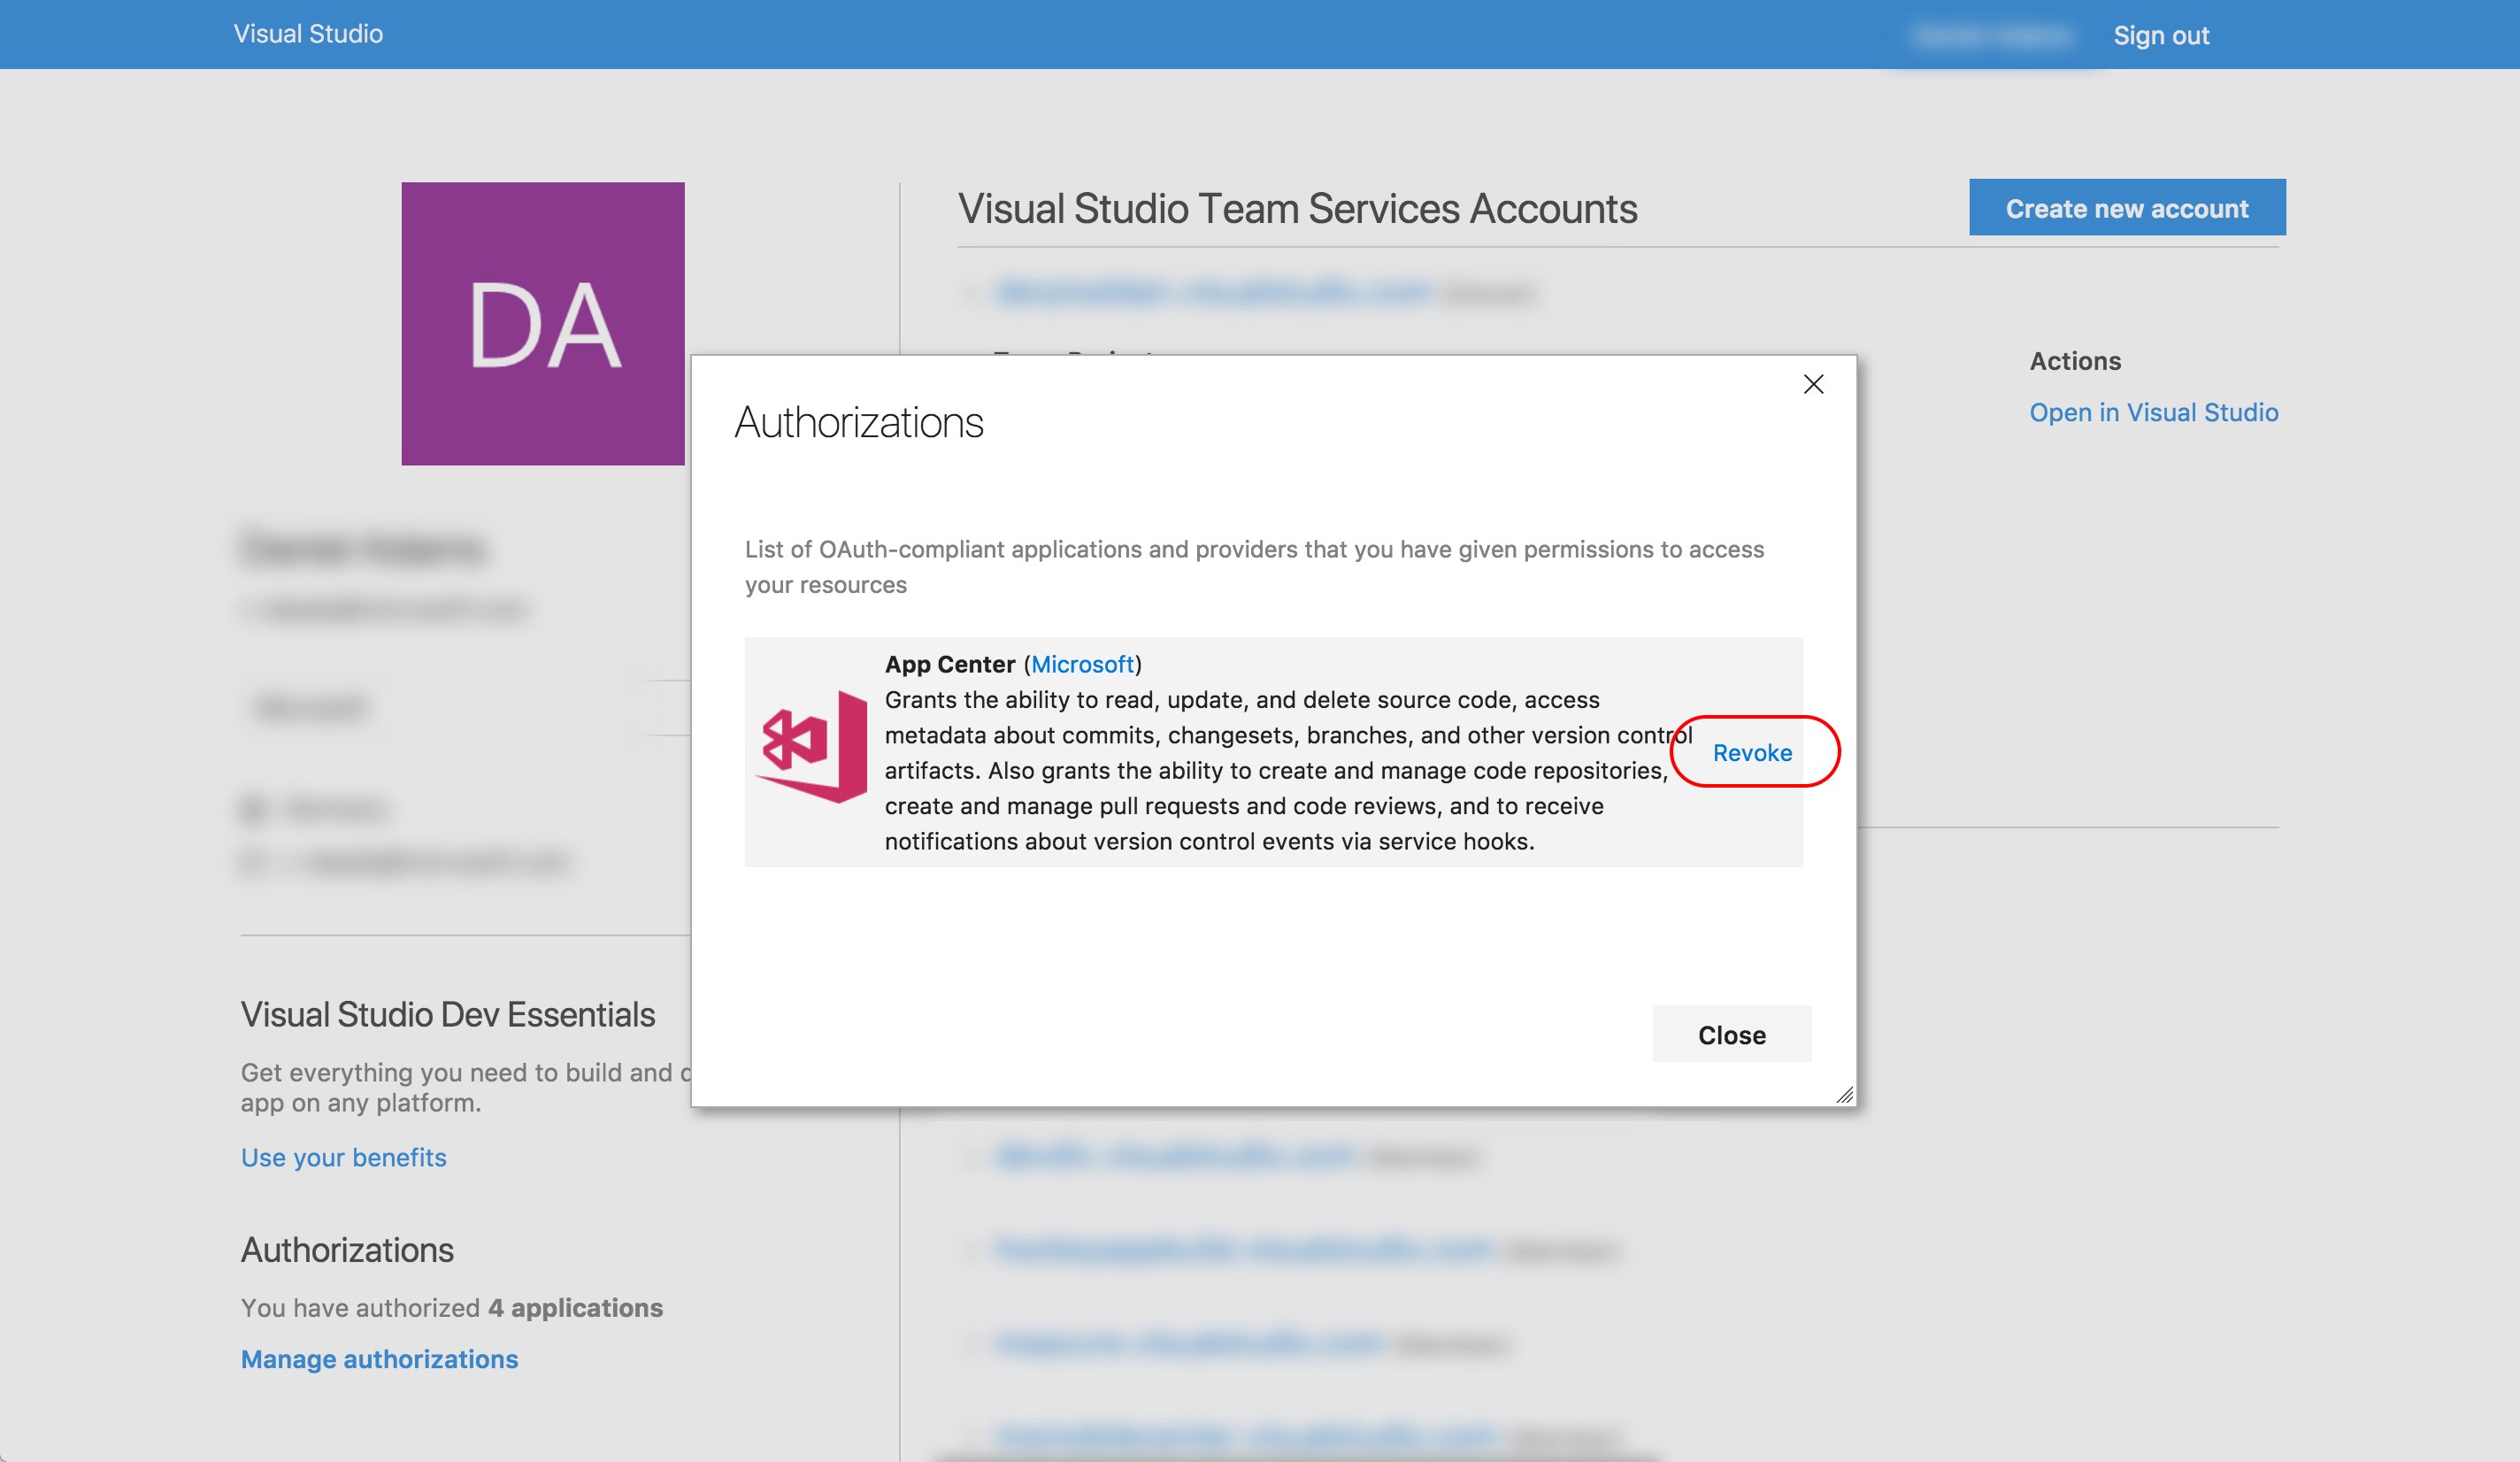This screenshot has width=2520, height=1462.
Task: Expand the Visual Studio Dev Essentials section
Action: pos(446,1010)
